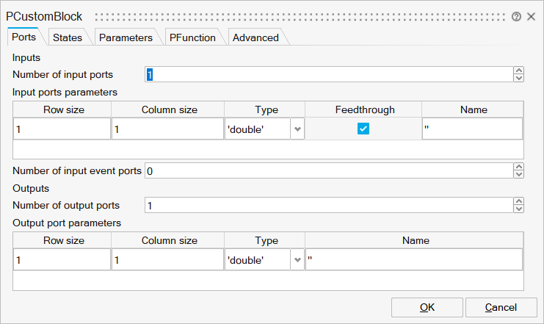Image resolution: width=544 pixels, height=324 pixels.
Task: Go to the PFunction tab
Action: pos(192,37)
